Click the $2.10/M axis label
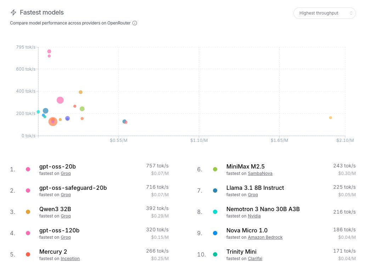Screen dimensions: 387x270 tap(345, 140)
